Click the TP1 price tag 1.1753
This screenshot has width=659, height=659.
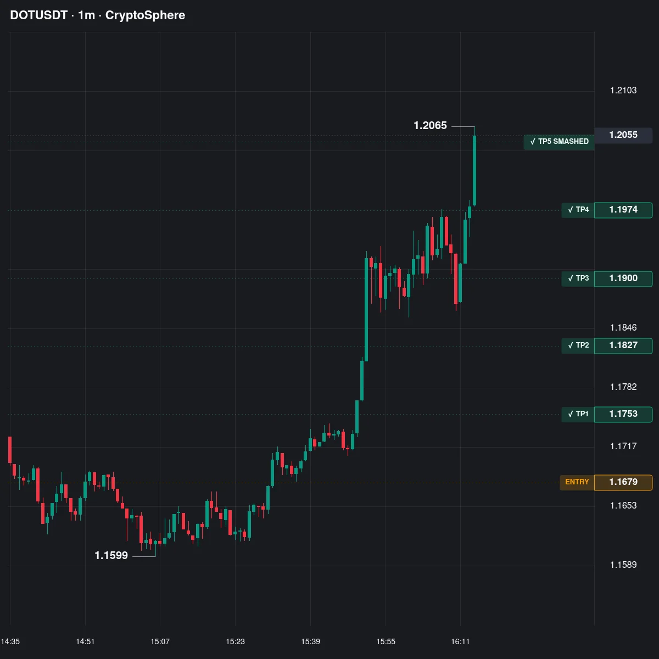[x=623, y=414]
